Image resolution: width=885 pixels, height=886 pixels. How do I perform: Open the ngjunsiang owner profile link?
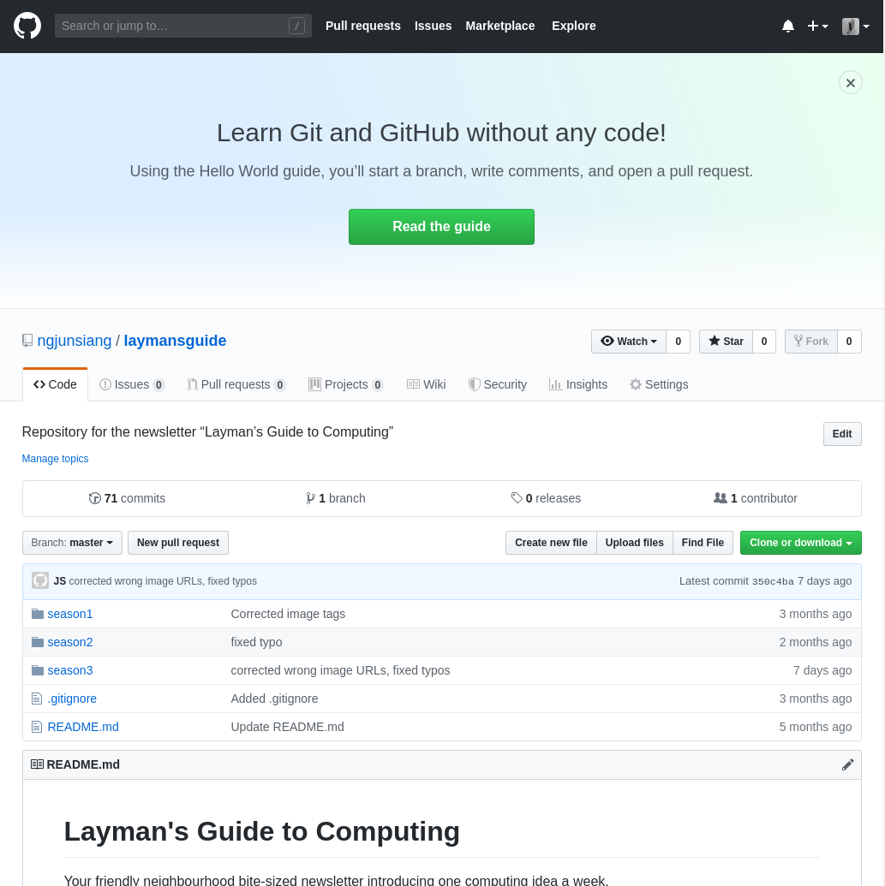[x=74, y=341]
